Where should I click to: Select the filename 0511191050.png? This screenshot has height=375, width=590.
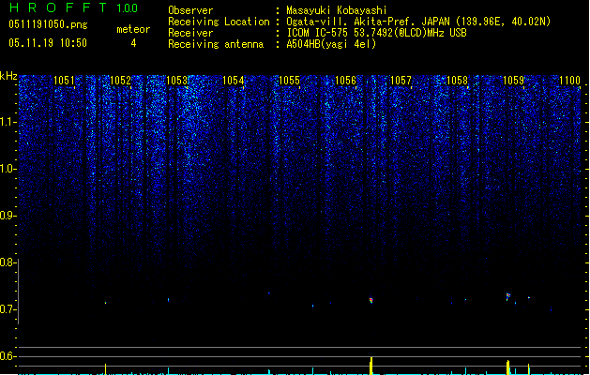pos(48,24)
